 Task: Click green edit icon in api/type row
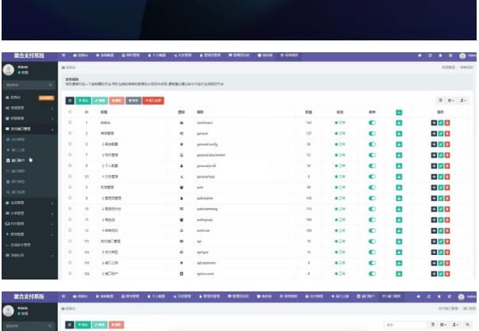coord(441,252)
